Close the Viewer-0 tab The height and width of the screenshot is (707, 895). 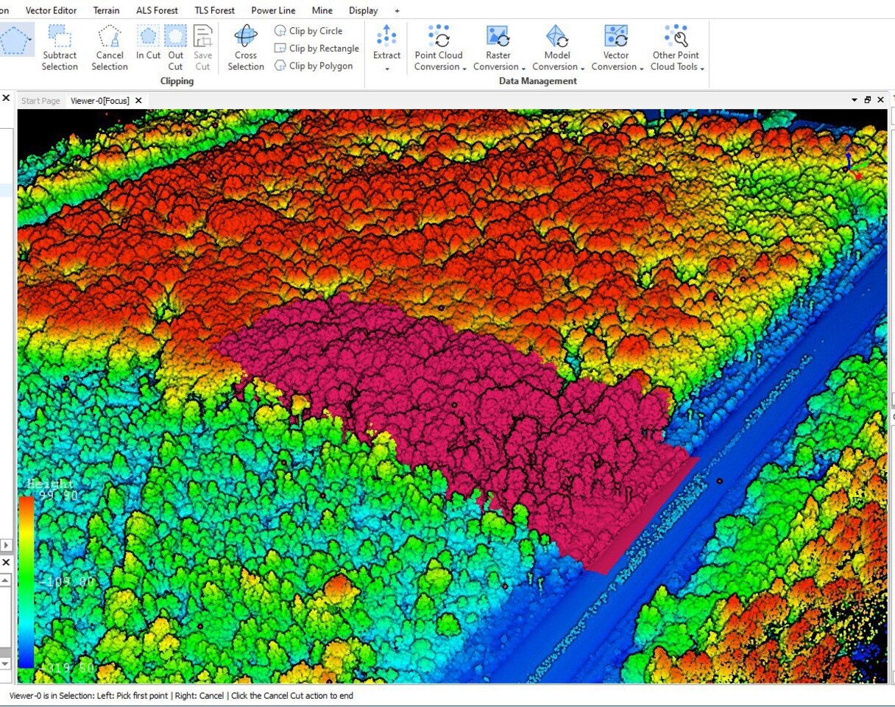coord(138,101)
